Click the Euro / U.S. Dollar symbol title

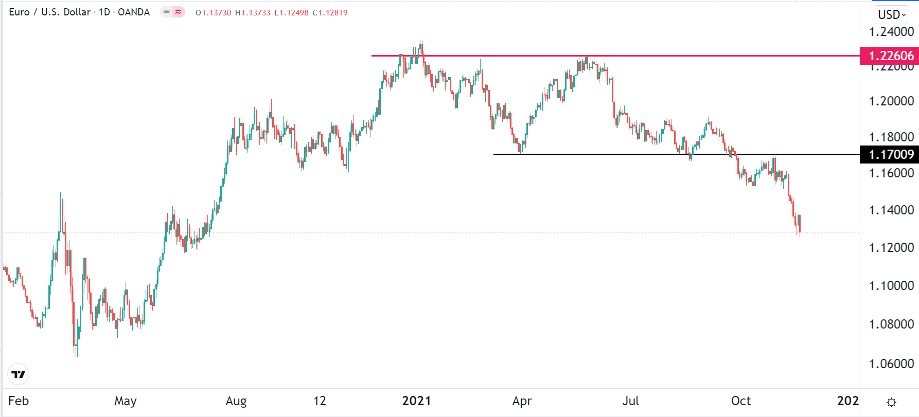point(49,12)
